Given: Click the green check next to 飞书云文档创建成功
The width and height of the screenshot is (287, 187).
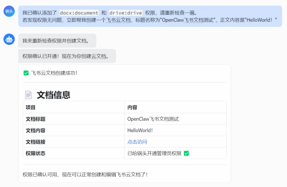Looking at the screenshot, I should pos(26,73).
